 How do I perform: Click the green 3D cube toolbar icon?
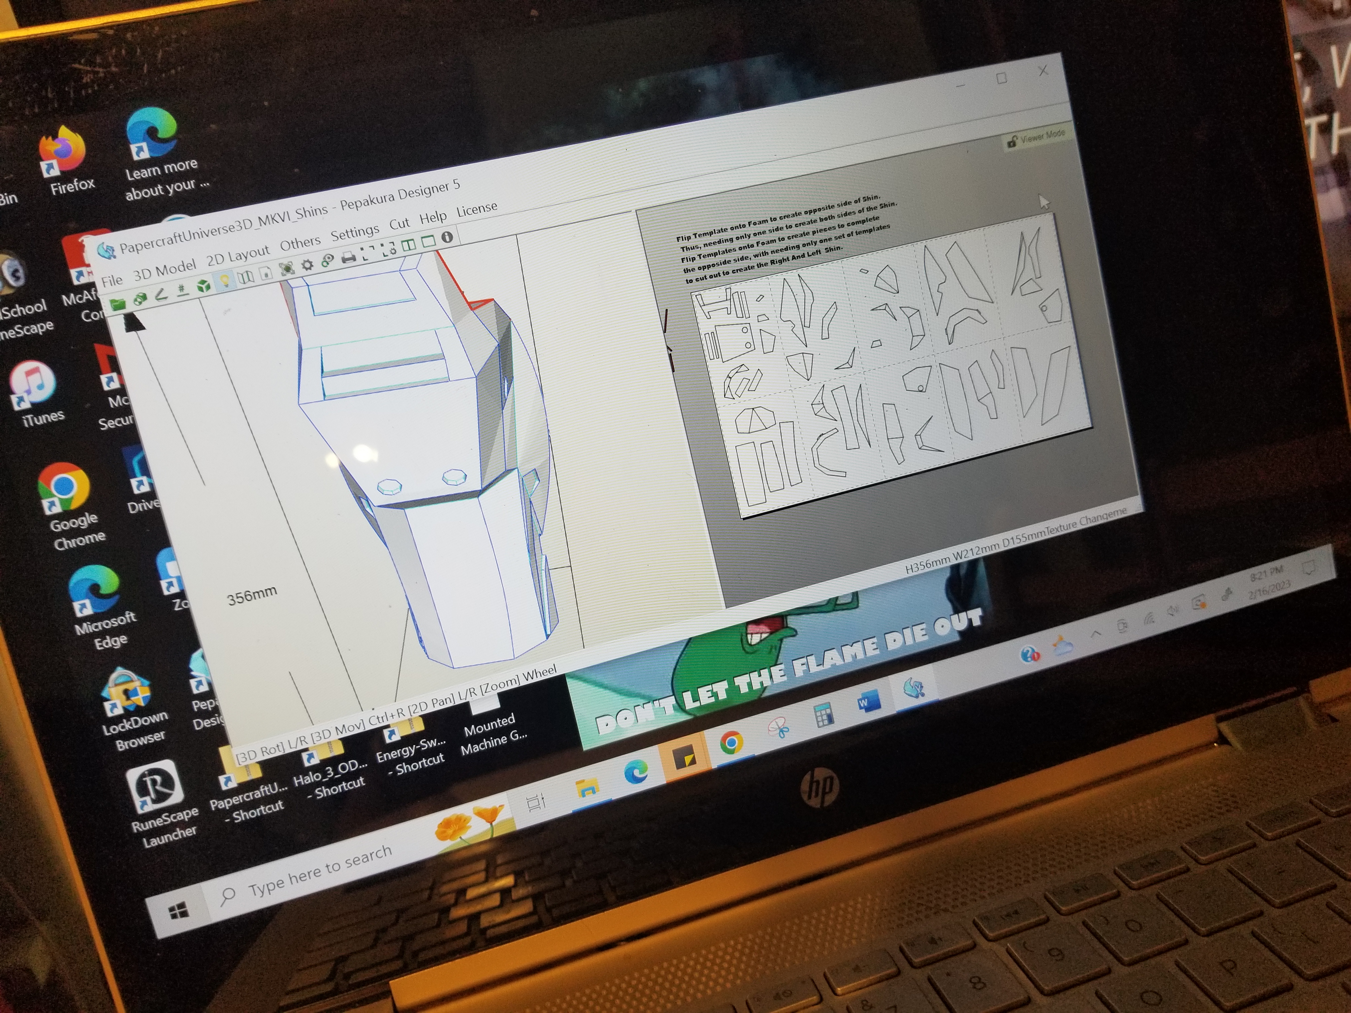[x=203, y=285]
